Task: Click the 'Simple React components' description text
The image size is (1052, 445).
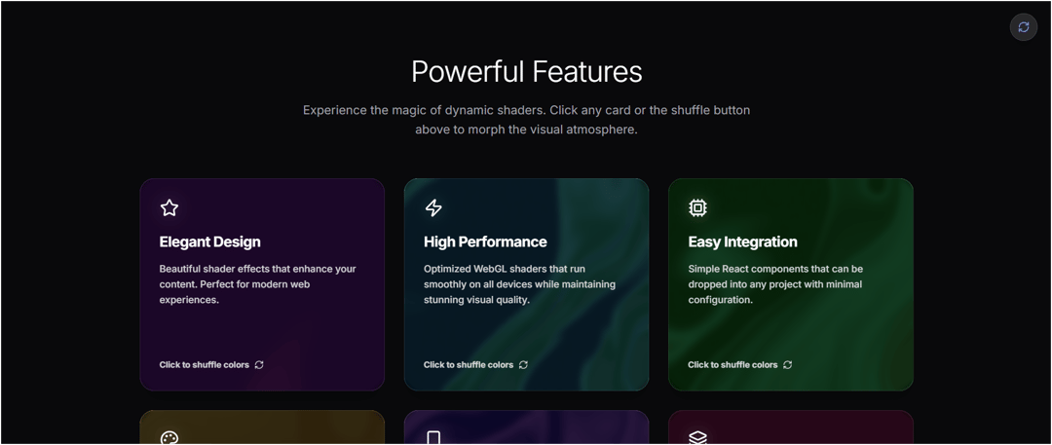Action: (775, 284)
